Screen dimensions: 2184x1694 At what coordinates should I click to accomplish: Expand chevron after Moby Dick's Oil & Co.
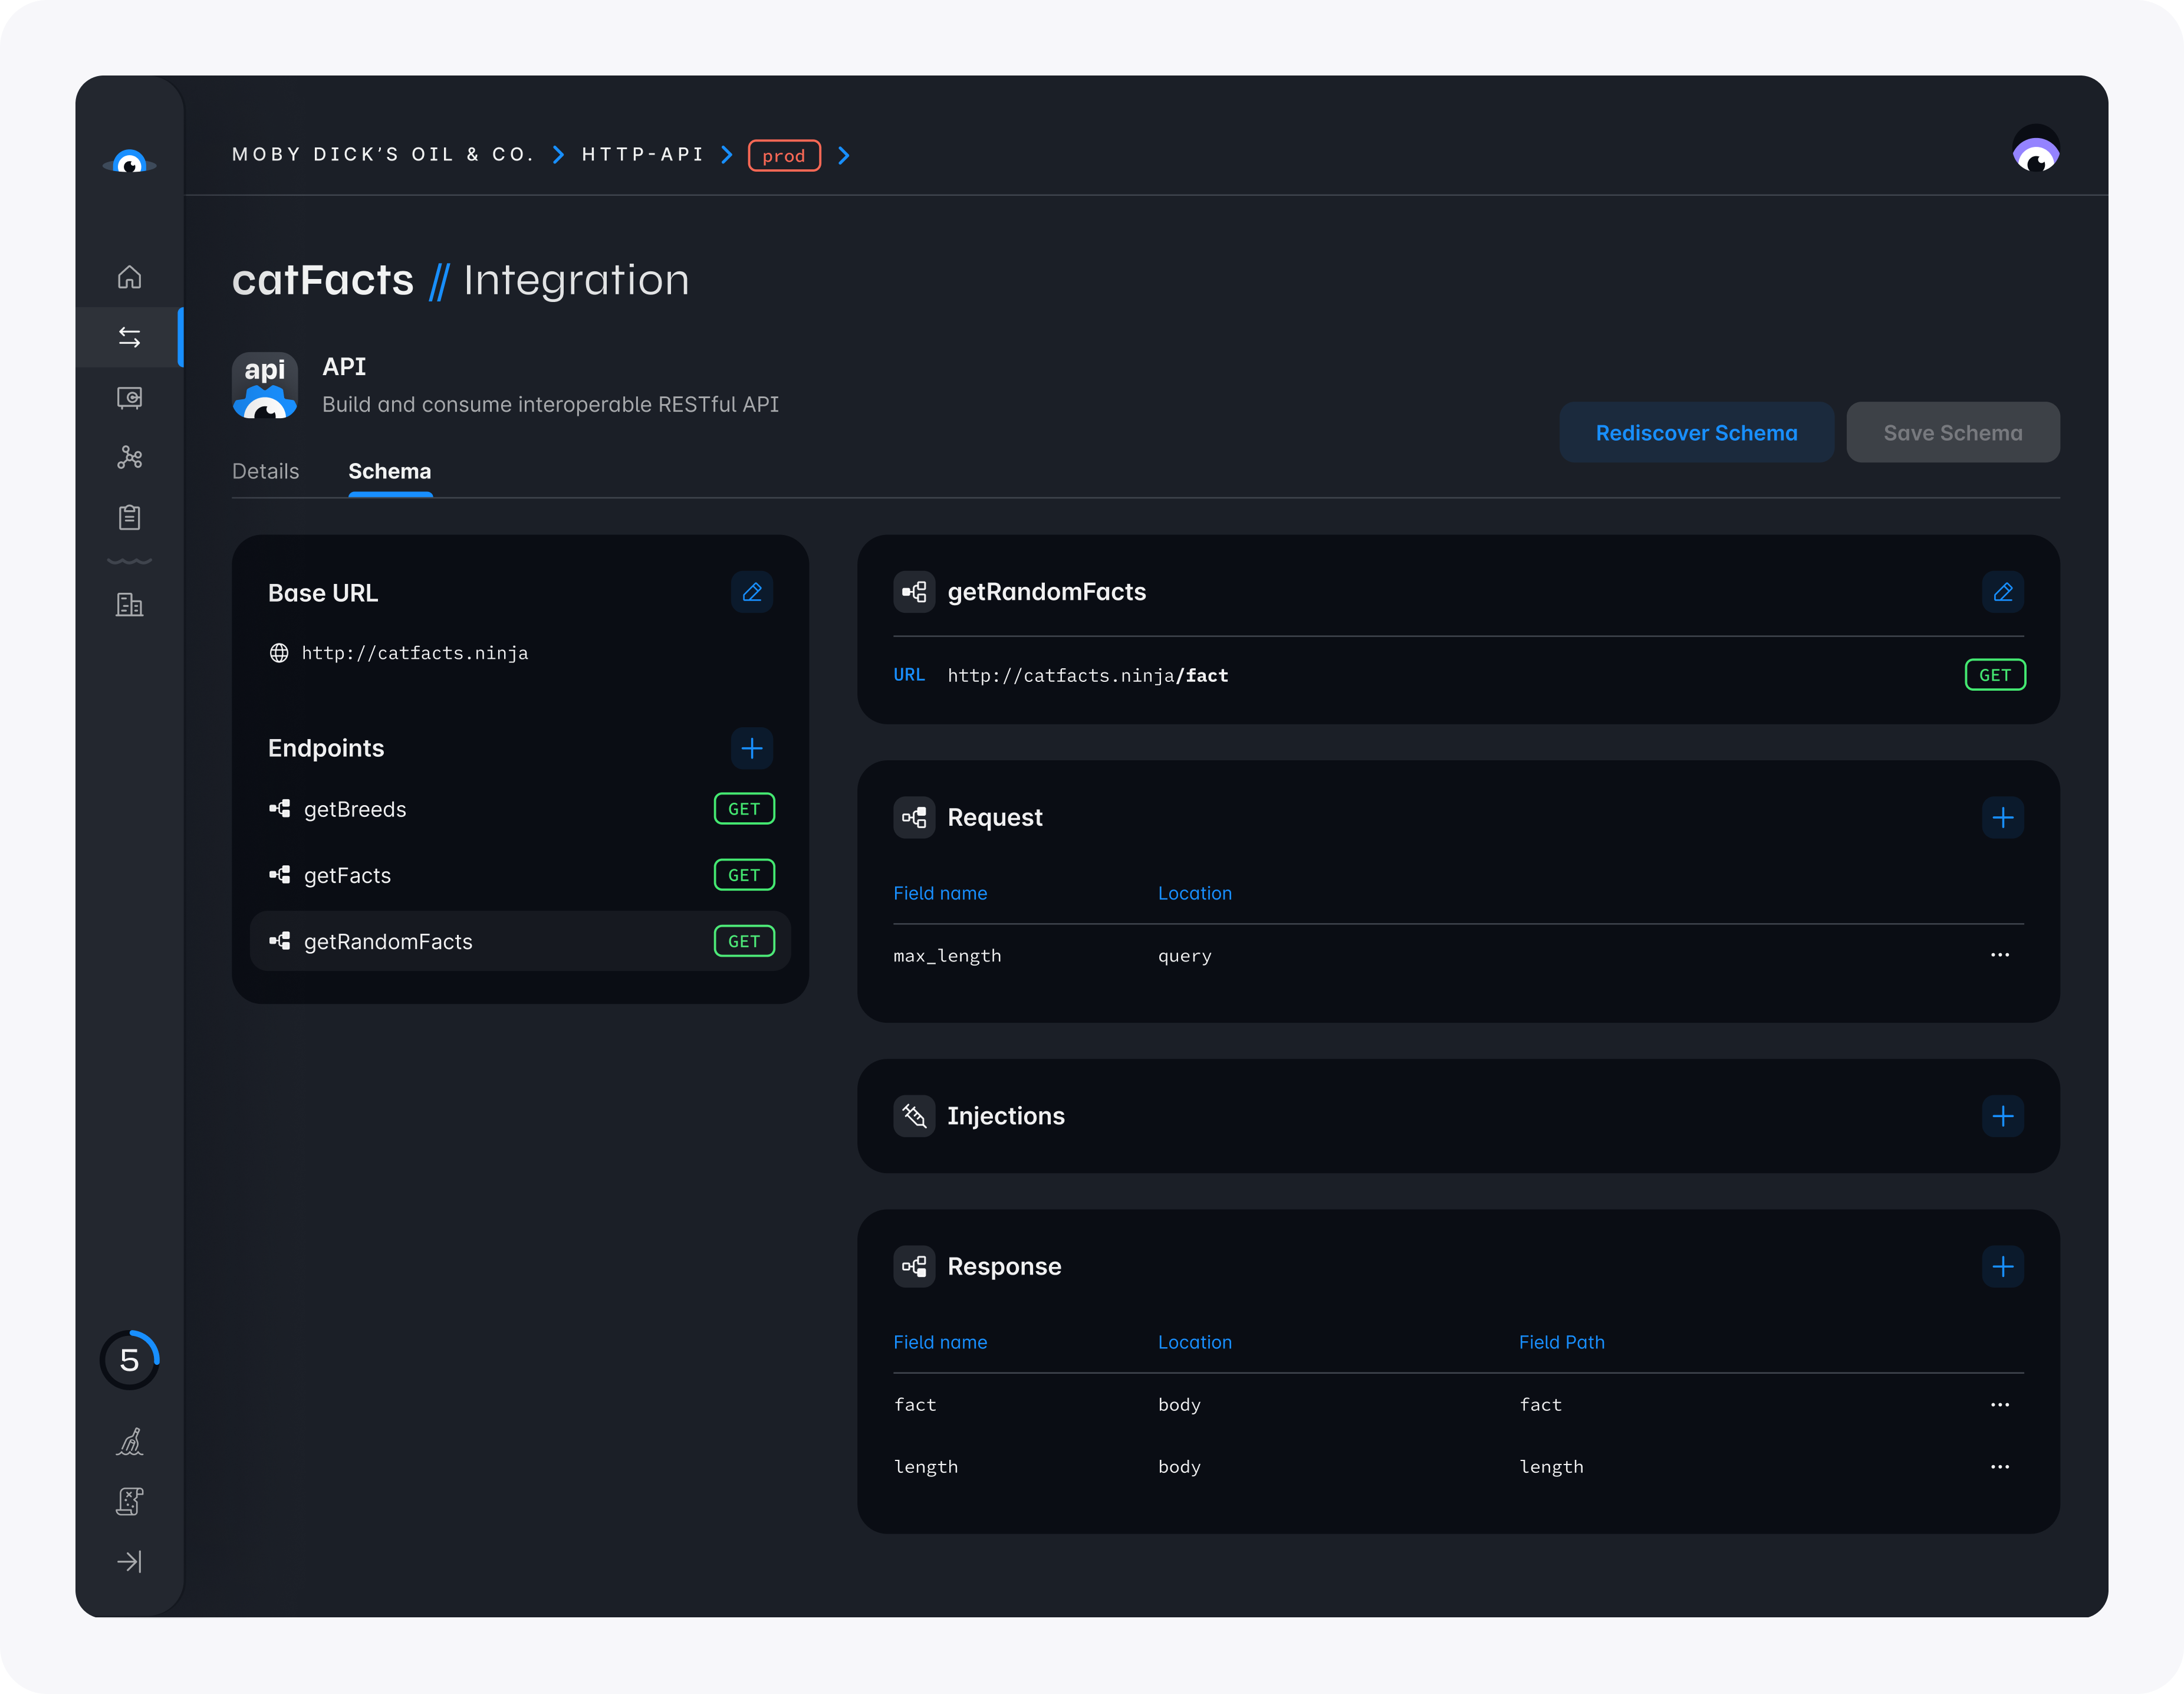559,154
